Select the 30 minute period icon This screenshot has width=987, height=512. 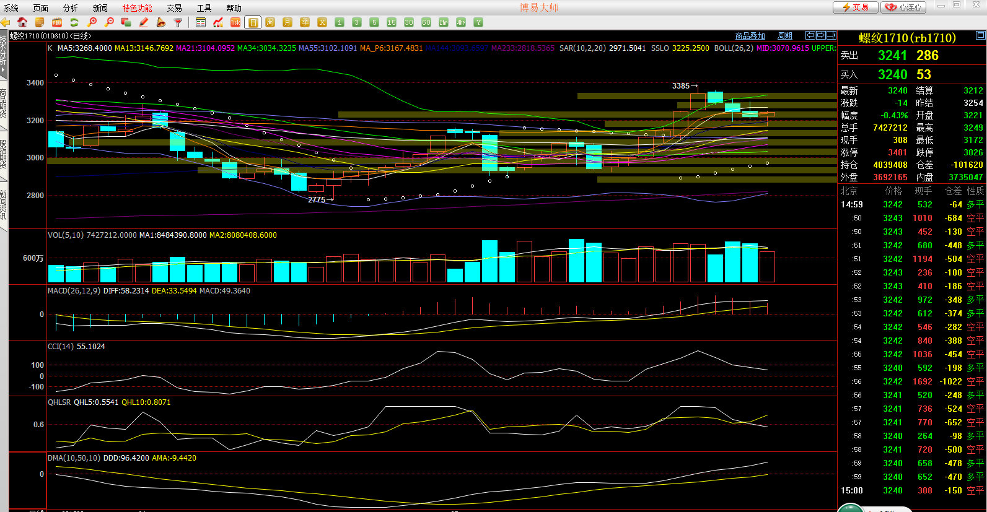[409, 22]
